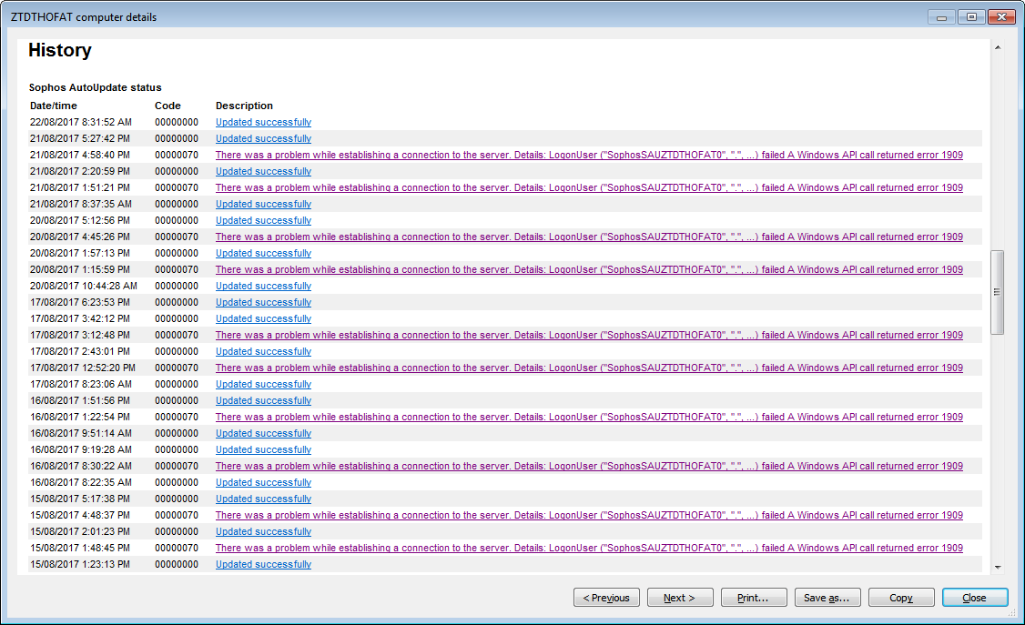Click the Description column header
1025x625 pixels.
(x=245, y=106)
